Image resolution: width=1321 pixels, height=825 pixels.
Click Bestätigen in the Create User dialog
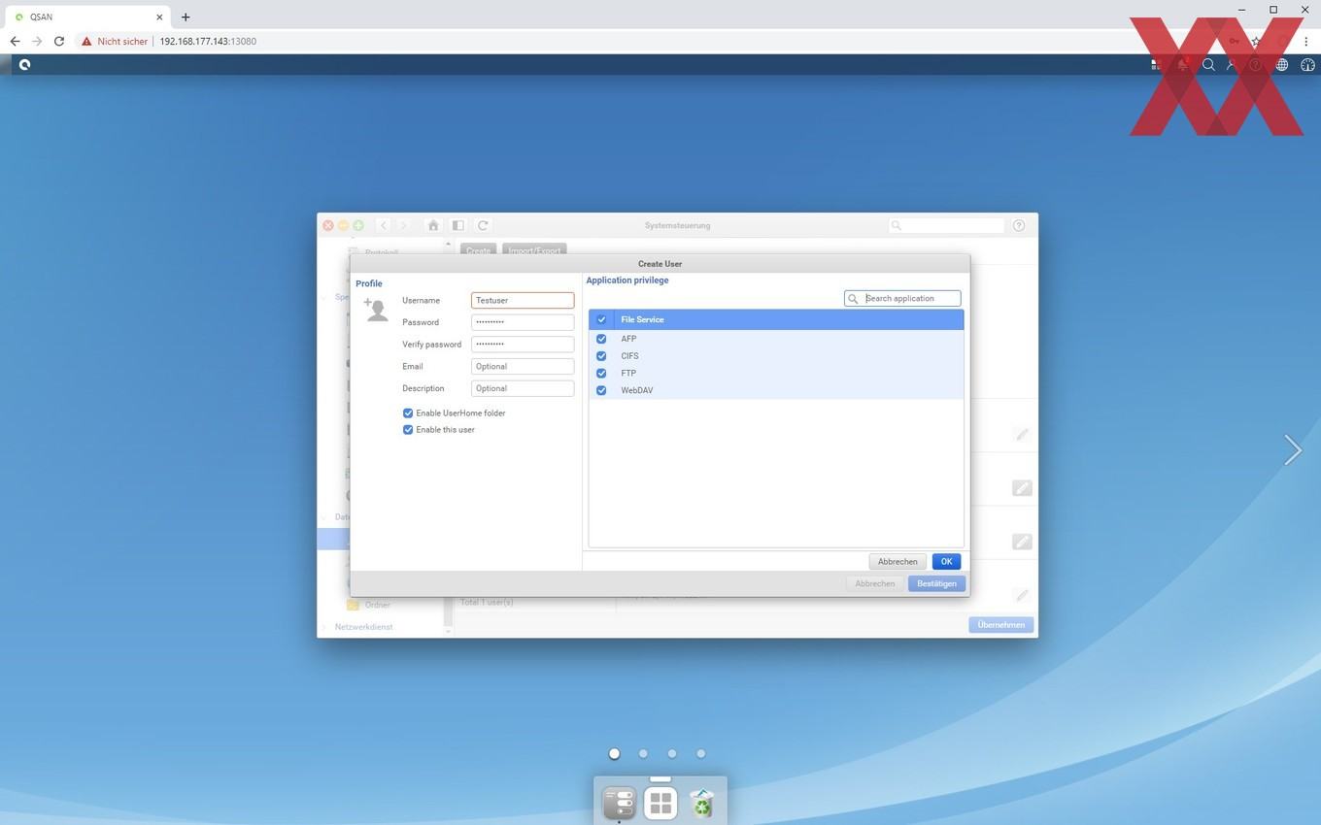pyautogui.click(x=936, y=583)
